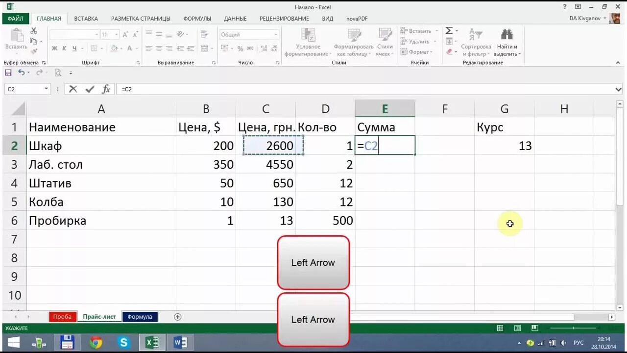Click the Wrap Text icon

tap(205, 35)
